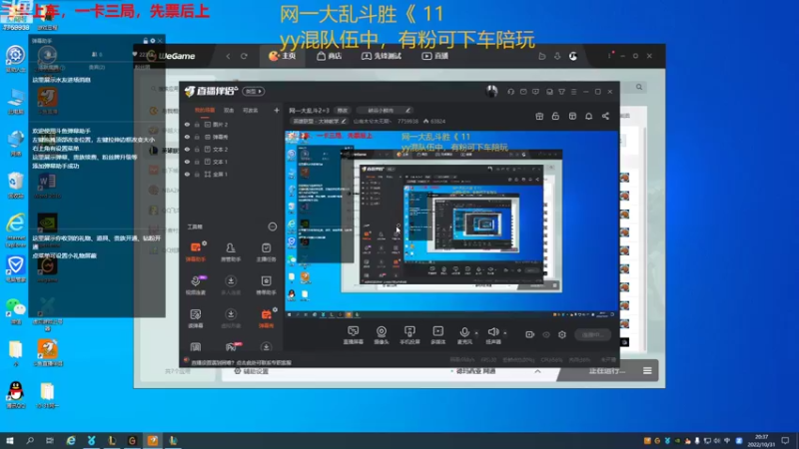799x449 pixels.
Task: Open the WeGame 商店 tab
Action: 329,56
